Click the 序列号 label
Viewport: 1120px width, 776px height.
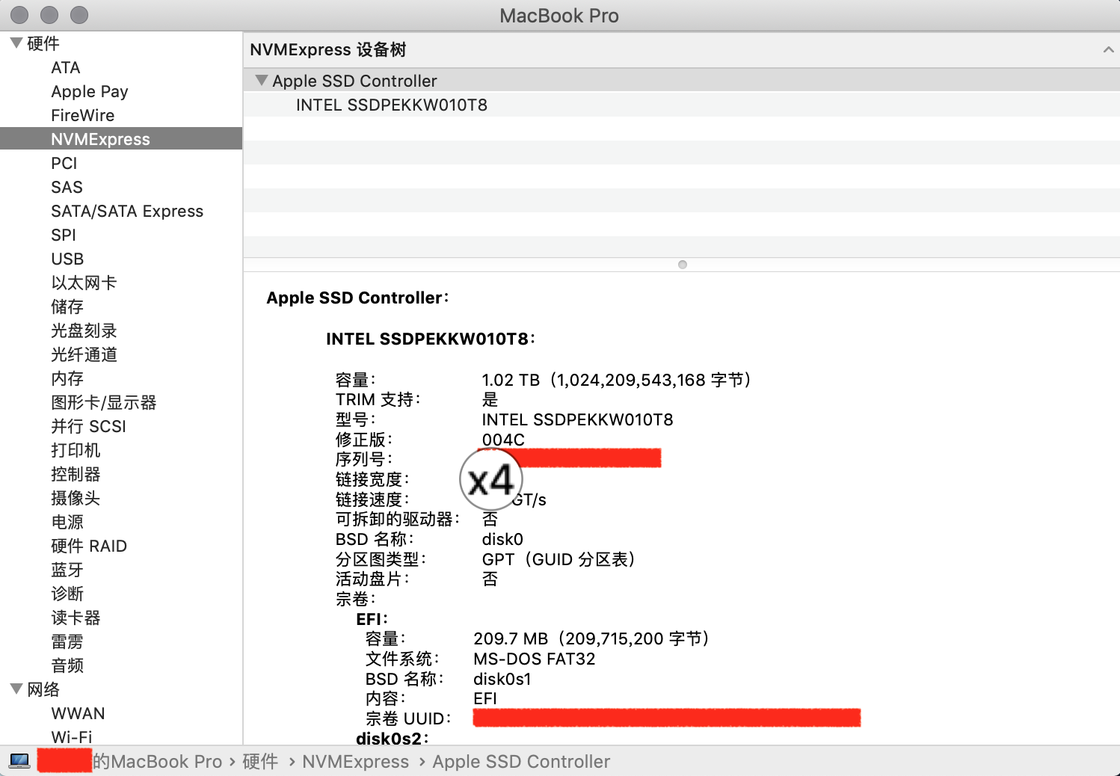pos(363,459)
